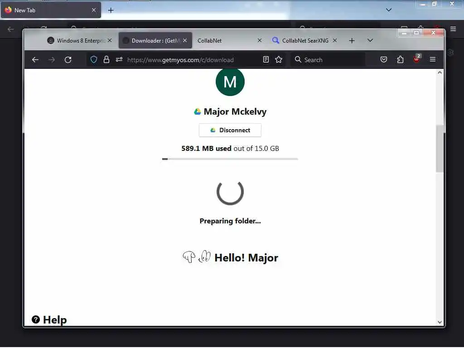Close the Downloader tab
This screenshot has width=464, height=348.
click(x=185, y=40)
